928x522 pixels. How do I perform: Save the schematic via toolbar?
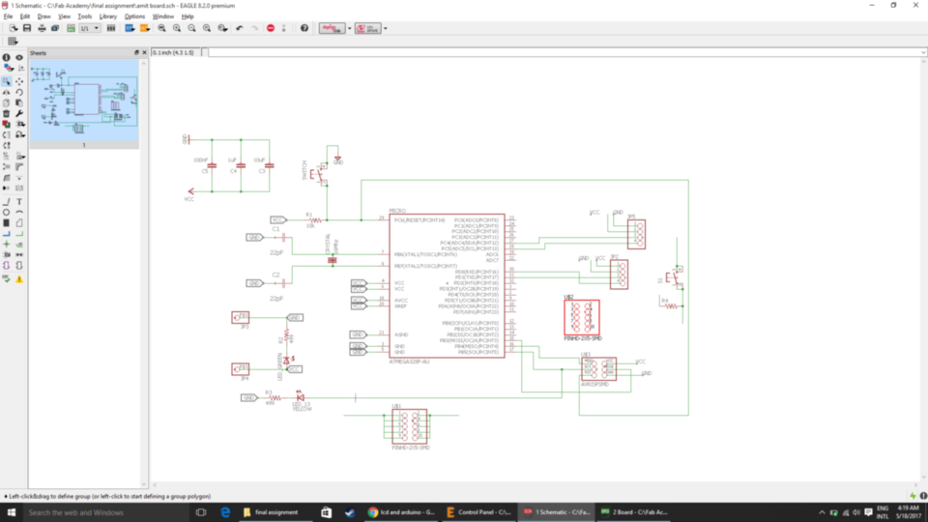click(27, 28)
